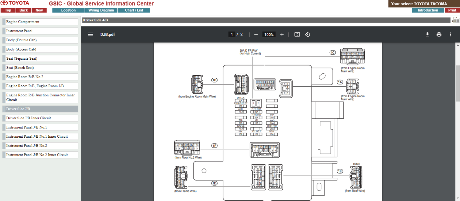Click the '(from Floor No.2 Wire)' caption
This screenshot has height=201, width=460.
pyautogui.click(x=188, y=158)
